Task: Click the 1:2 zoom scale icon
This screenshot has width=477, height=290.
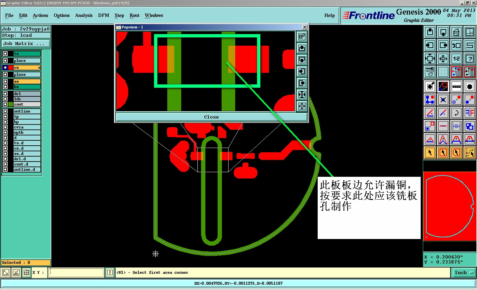Action: point(456,59)
